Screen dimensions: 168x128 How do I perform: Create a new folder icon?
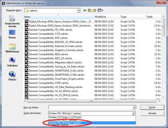tap(94, 10)
